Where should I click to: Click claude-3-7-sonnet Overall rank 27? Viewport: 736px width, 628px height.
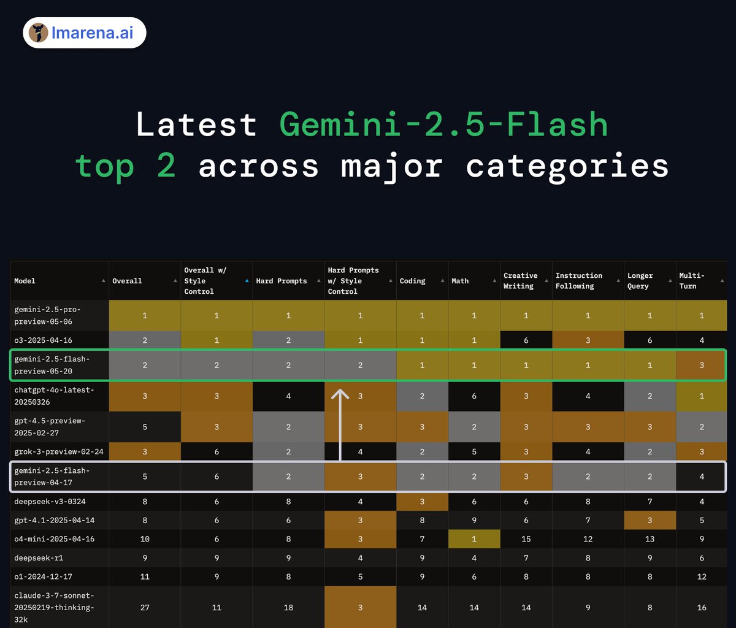point(145,607)
